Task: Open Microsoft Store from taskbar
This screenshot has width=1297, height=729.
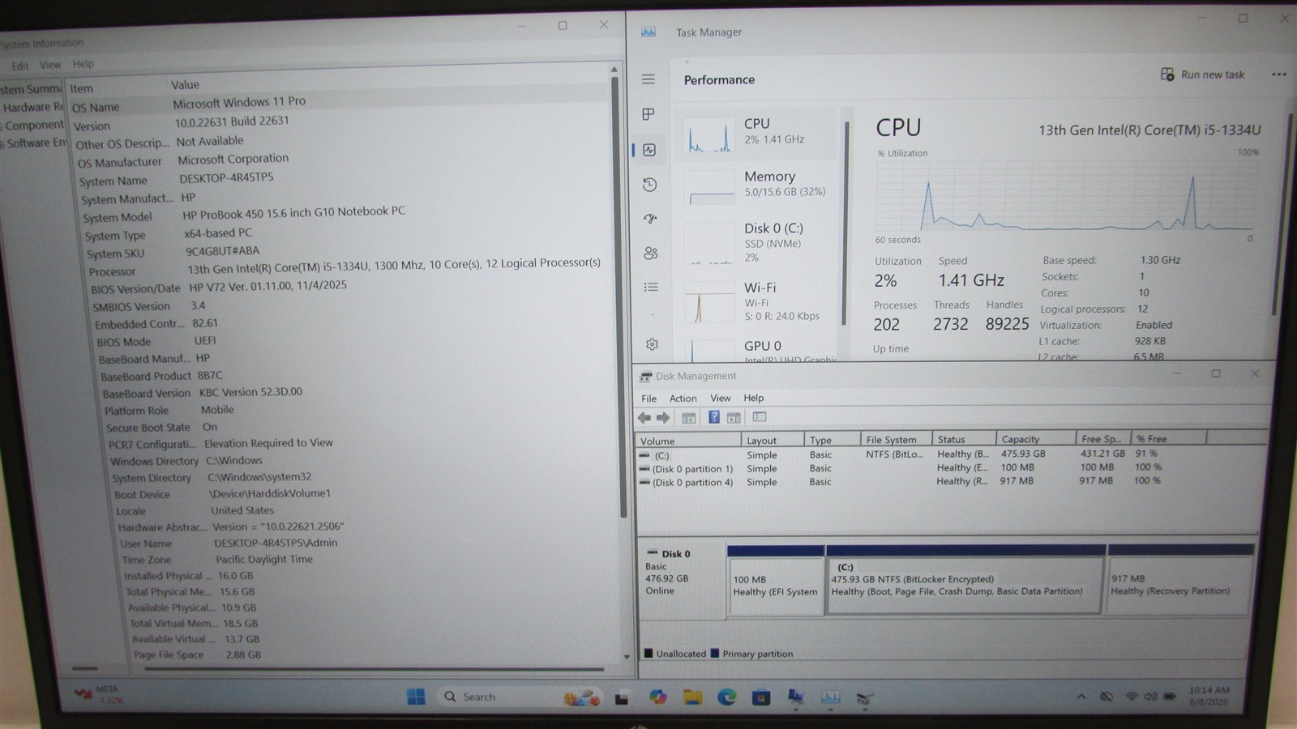Action: (x=760, y=697)
